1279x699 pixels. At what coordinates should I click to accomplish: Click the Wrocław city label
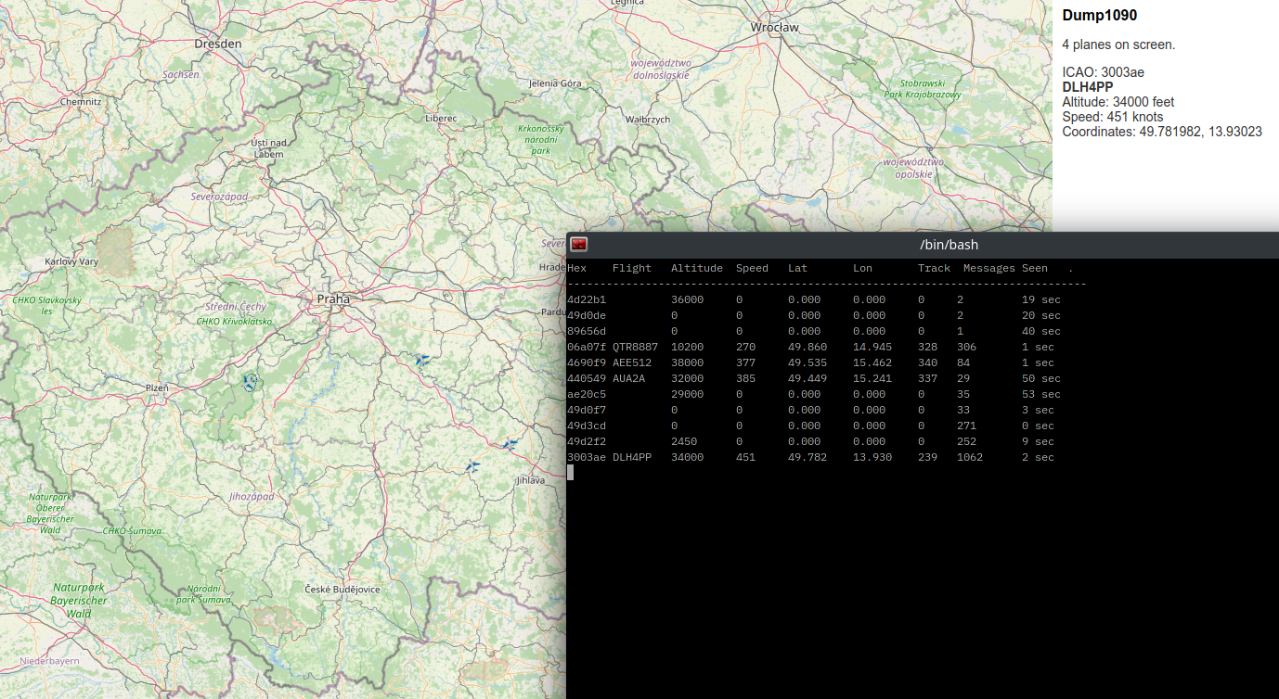(774, 28)
